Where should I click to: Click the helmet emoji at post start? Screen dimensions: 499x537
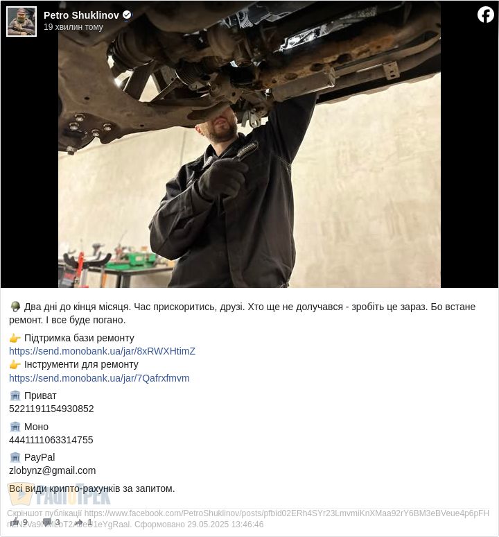(x=15, y=306)
